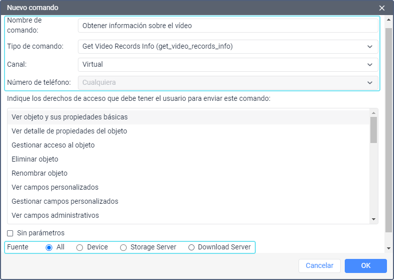The width and height of the screenshot is (394, 280).
Task: Click the Nombre de comando text field
Action: (228, 26)
